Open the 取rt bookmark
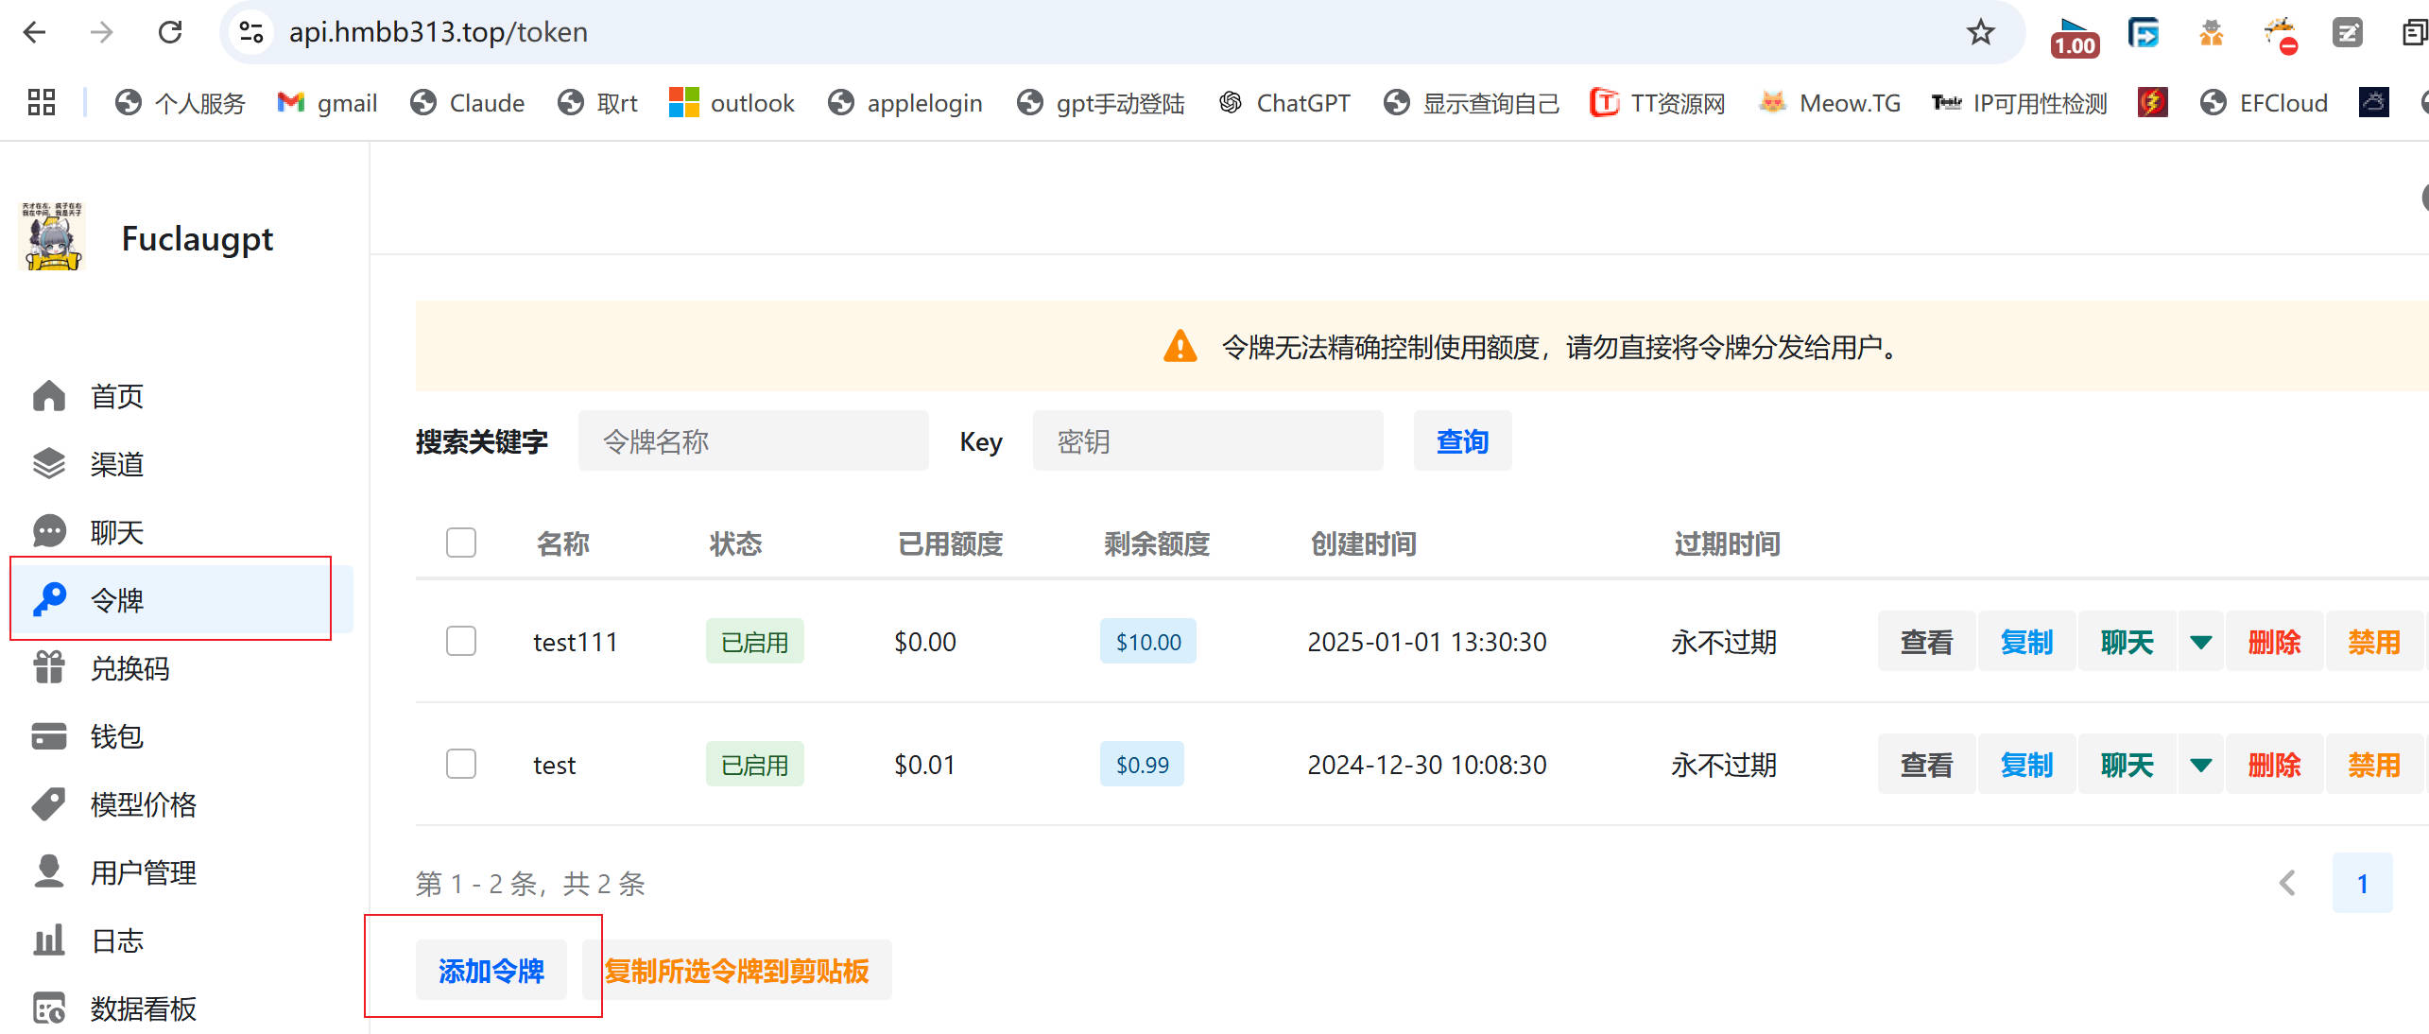The height and width of the screenshot is (1034, 2429). (x=597, y=102)
